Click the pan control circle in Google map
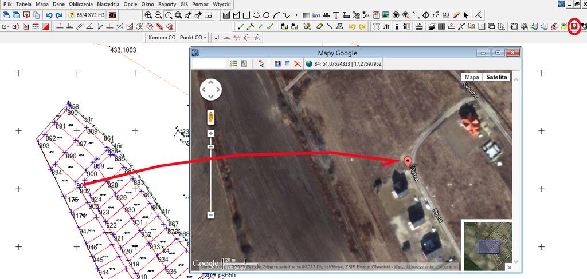The height and width of the screenshot is (279, 587). pos(211,89)
